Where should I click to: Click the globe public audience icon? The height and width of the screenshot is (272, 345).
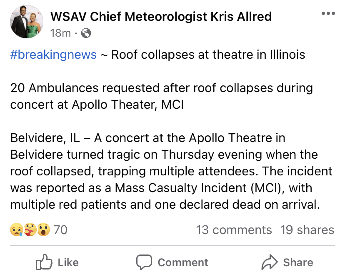(86, 33)
